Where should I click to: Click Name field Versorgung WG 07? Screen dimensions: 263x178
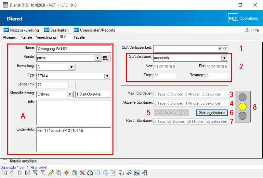click(73, 49)
